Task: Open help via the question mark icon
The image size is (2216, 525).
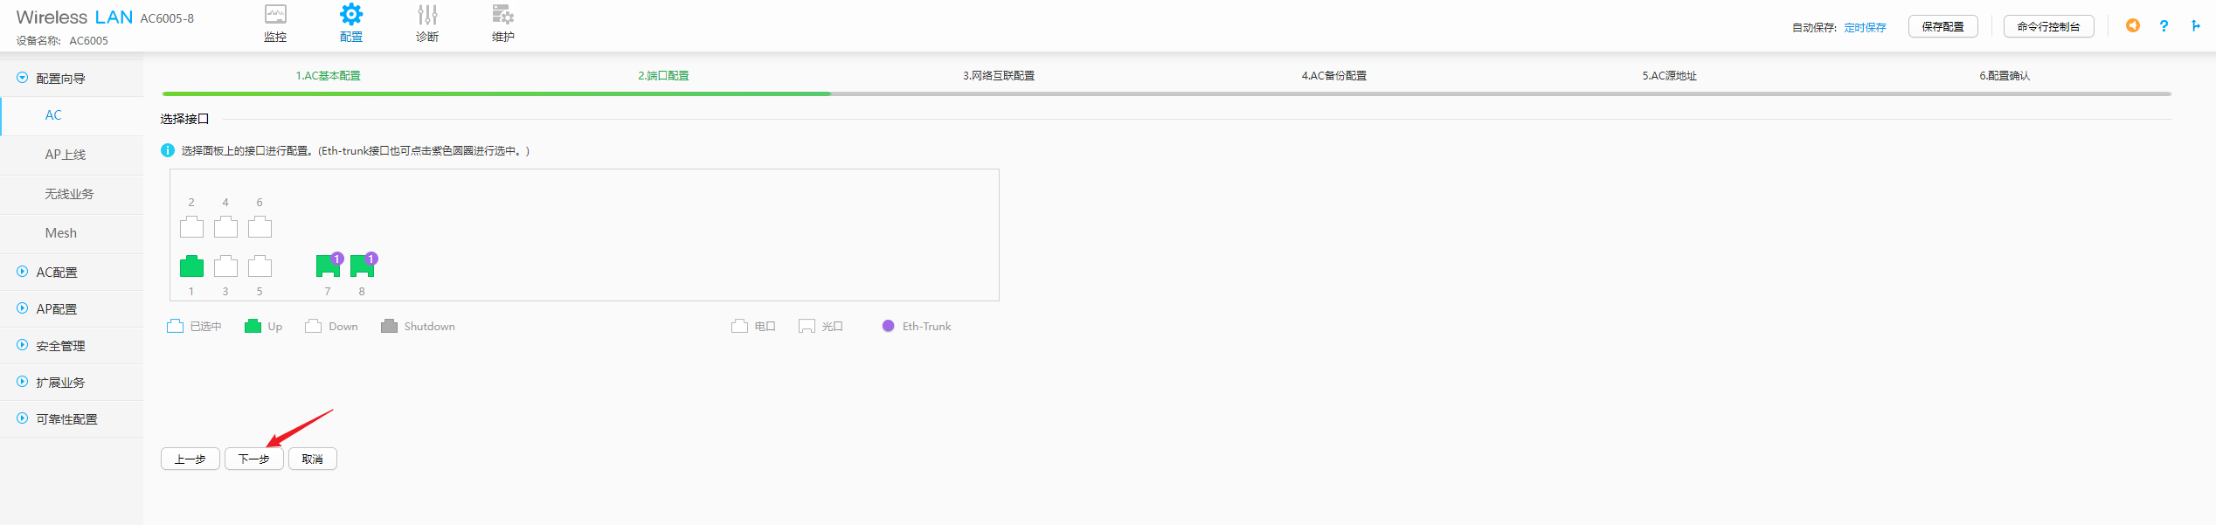Action: pos(2164,26)
